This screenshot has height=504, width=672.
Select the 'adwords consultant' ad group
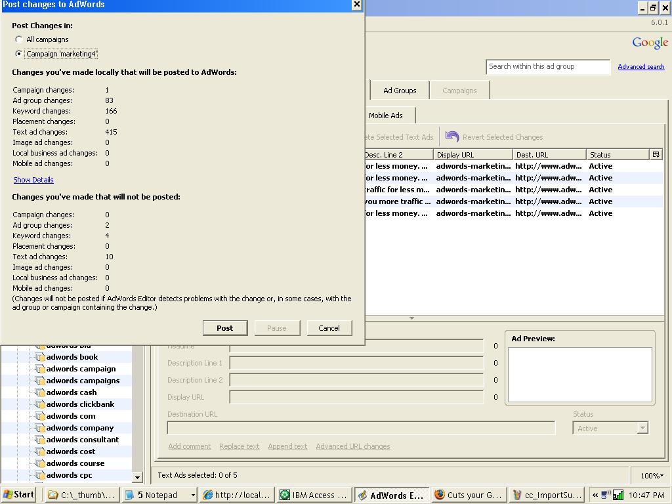(82, 440)
